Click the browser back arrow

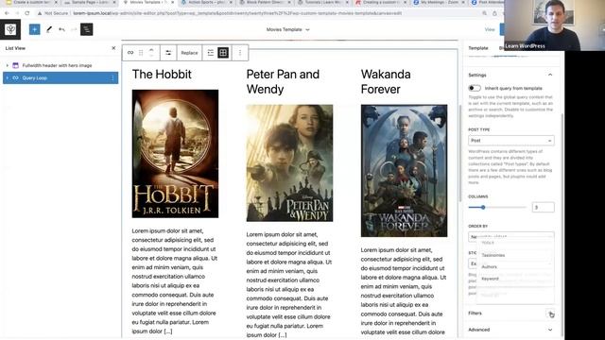pyautogui.click(x=7, y=13)
